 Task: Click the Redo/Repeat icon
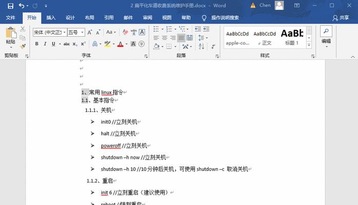[x=35, y=6]
